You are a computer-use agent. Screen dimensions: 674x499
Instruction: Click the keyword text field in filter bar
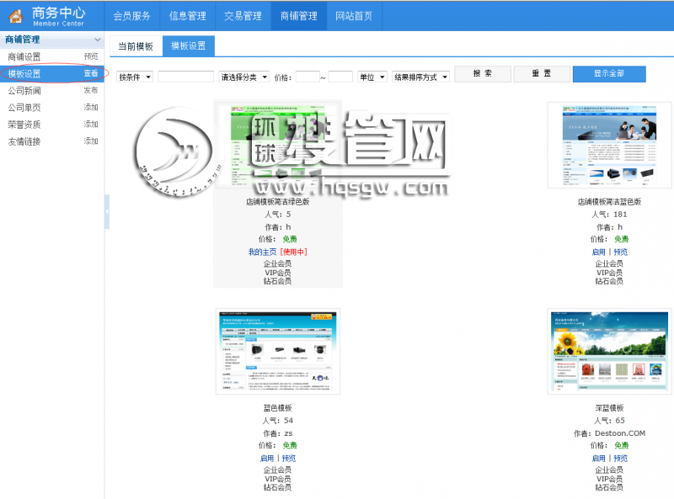click(x=185, y=77)
